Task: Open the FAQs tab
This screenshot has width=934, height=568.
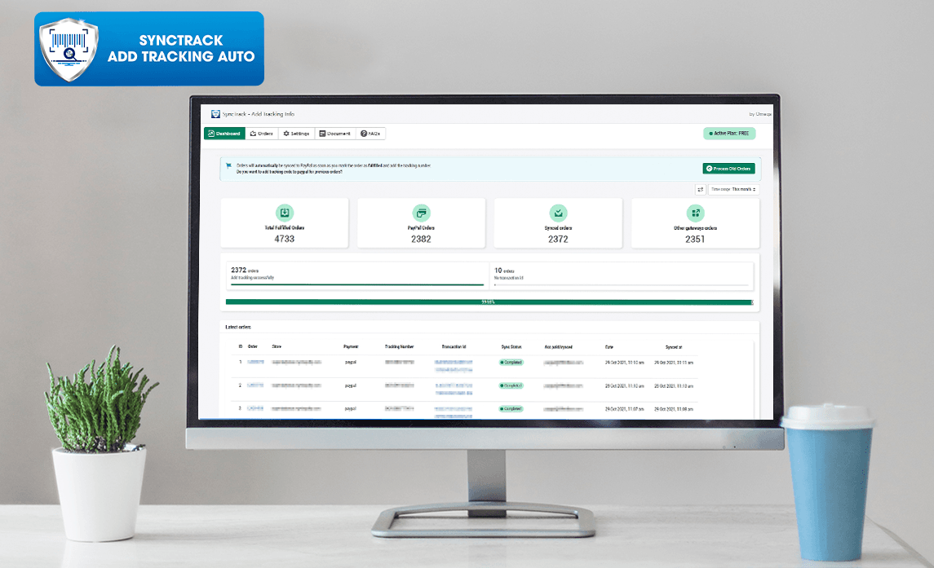Action: tap(370, 134)
